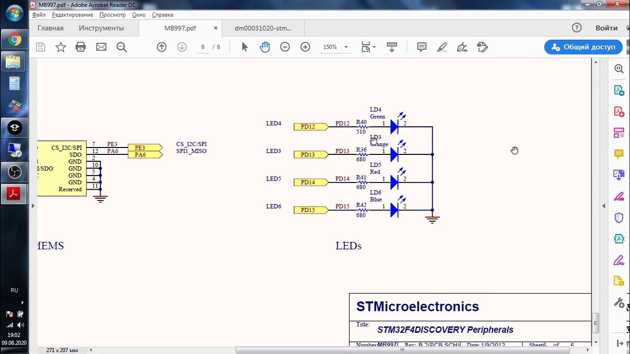Click the scrolling mode toolbar icon

pos(392,47)
